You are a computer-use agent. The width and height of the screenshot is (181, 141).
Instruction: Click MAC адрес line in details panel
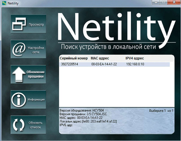click(x=81, y=118)
